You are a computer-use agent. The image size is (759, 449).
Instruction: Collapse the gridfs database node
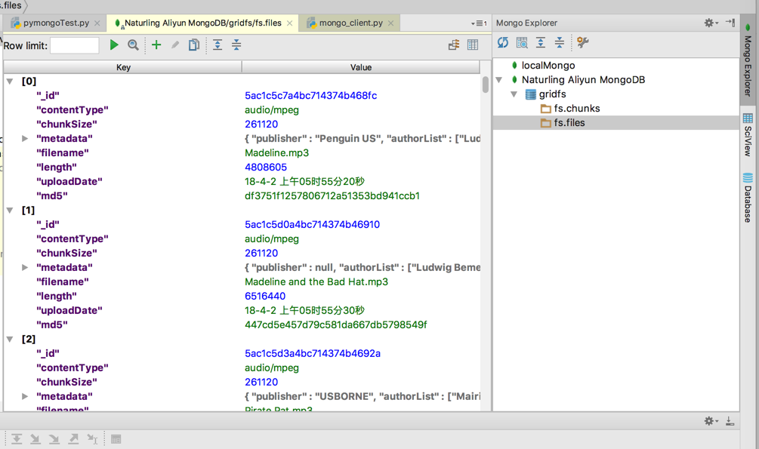pyautogui.click(x=514, y=94)
